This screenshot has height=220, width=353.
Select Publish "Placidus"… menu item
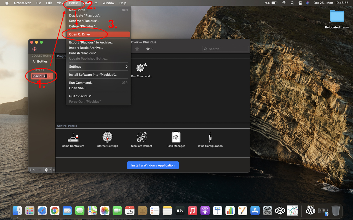(x=98, y=53)
